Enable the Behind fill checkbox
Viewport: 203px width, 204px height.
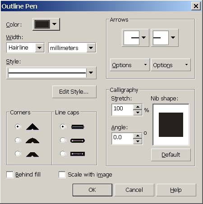pos(10,175)
